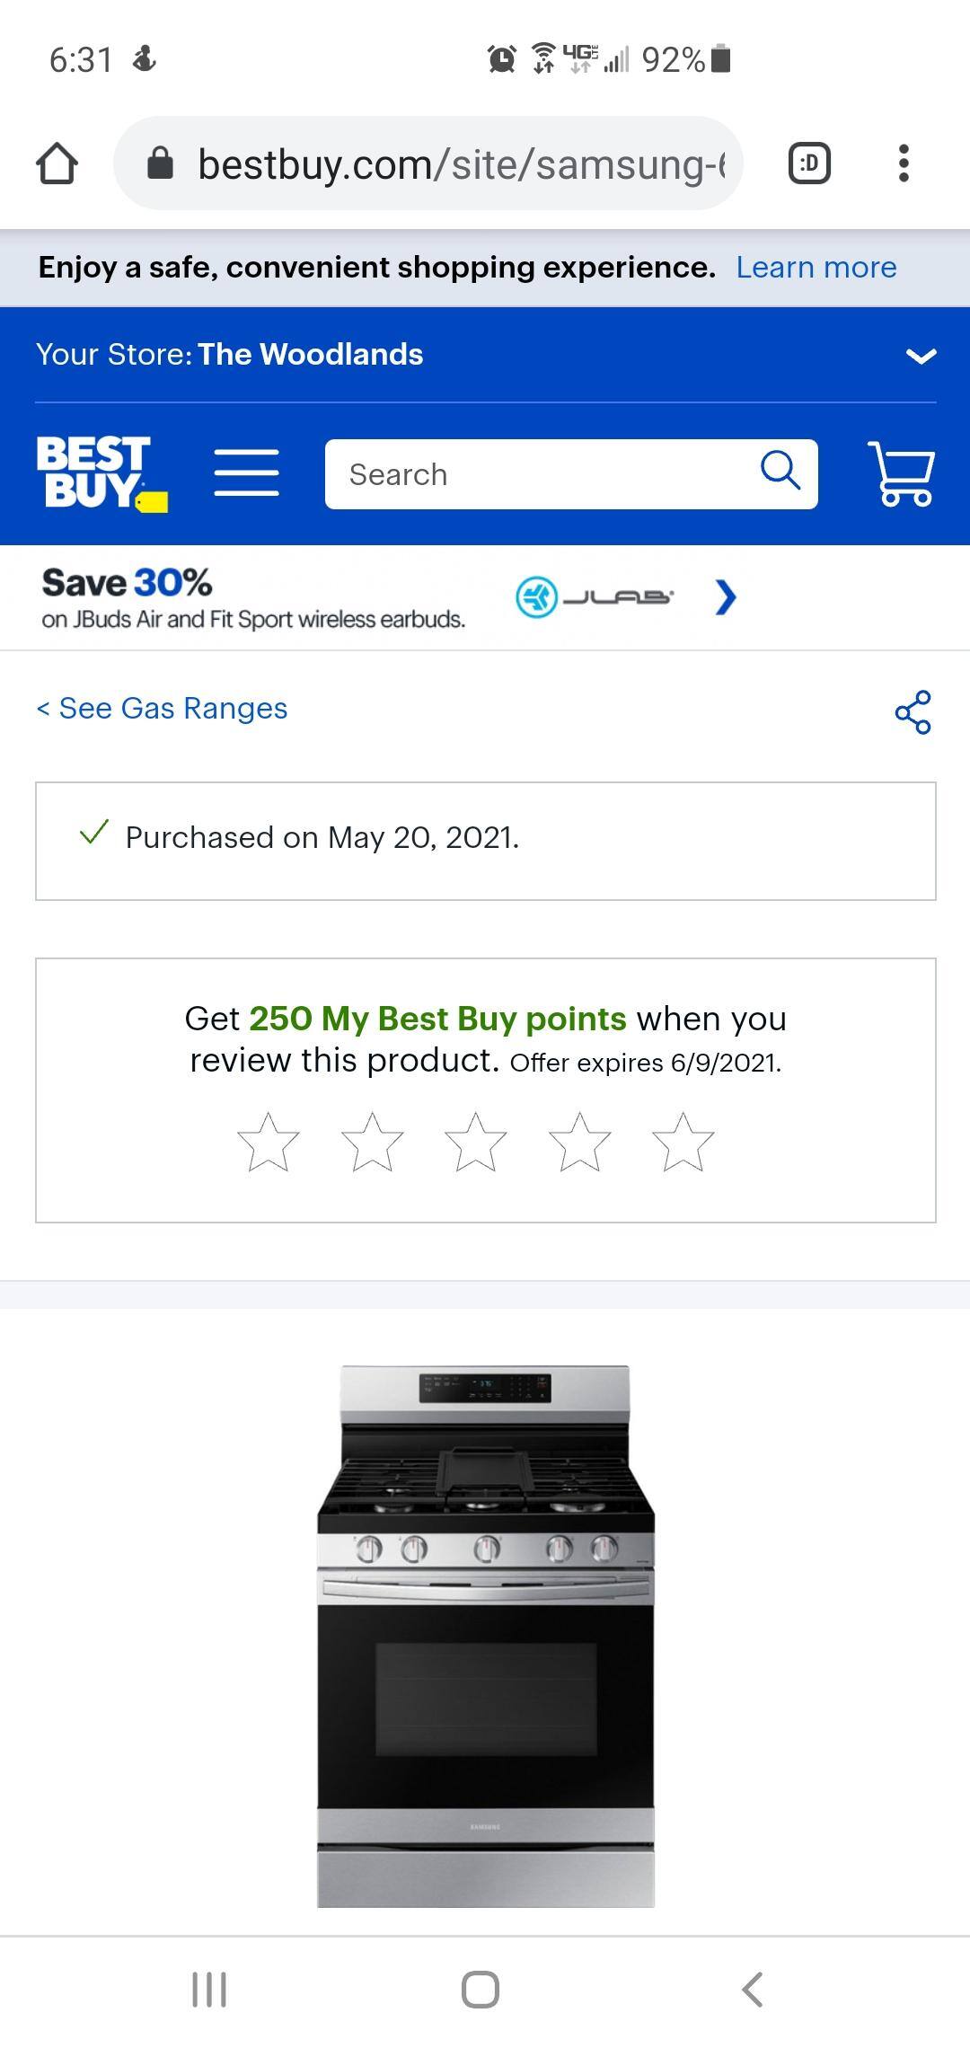Tap the search magnifier icon

tap(780, 473)
